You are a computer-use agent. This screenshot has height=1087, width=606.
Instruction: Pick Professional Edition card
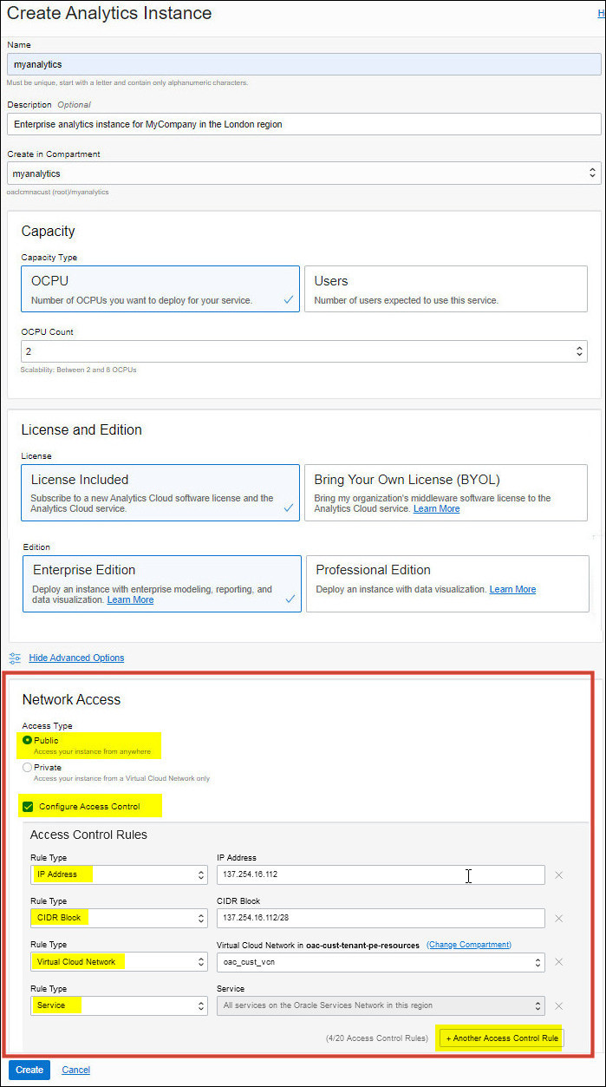(x=447, y=584)
